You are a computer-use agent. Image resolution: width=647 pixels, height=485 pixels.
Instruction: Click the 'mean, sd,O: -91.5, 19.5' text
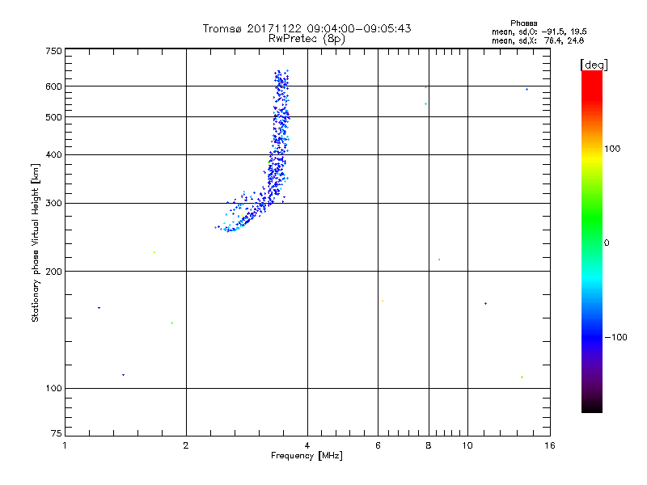pyautogui.click(x=539, y=32)
